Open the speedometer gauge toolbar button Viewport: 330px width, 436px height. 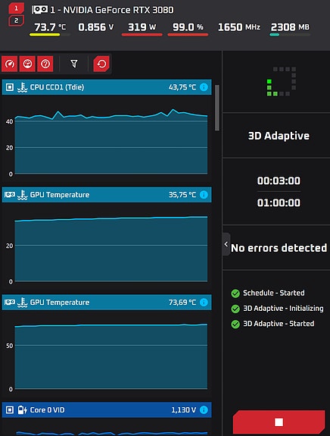click(x=9, y=64)
